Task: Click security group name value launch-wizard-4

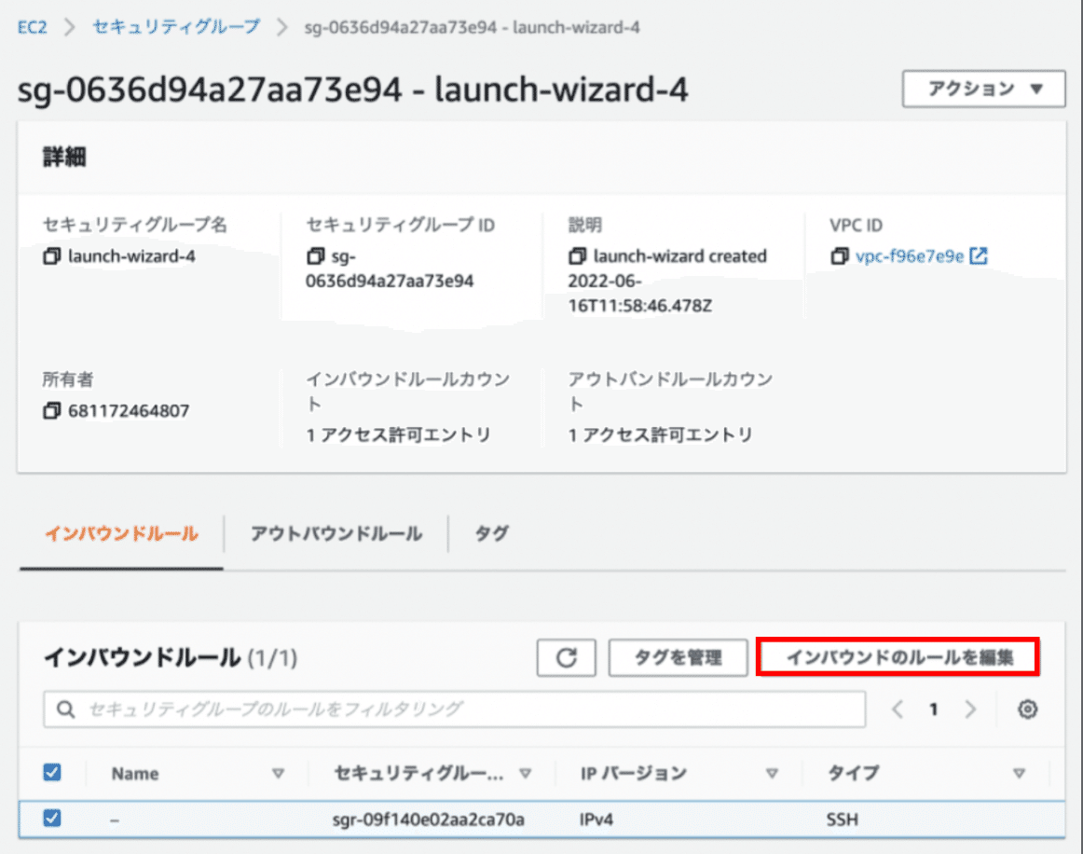Action: 131,256
